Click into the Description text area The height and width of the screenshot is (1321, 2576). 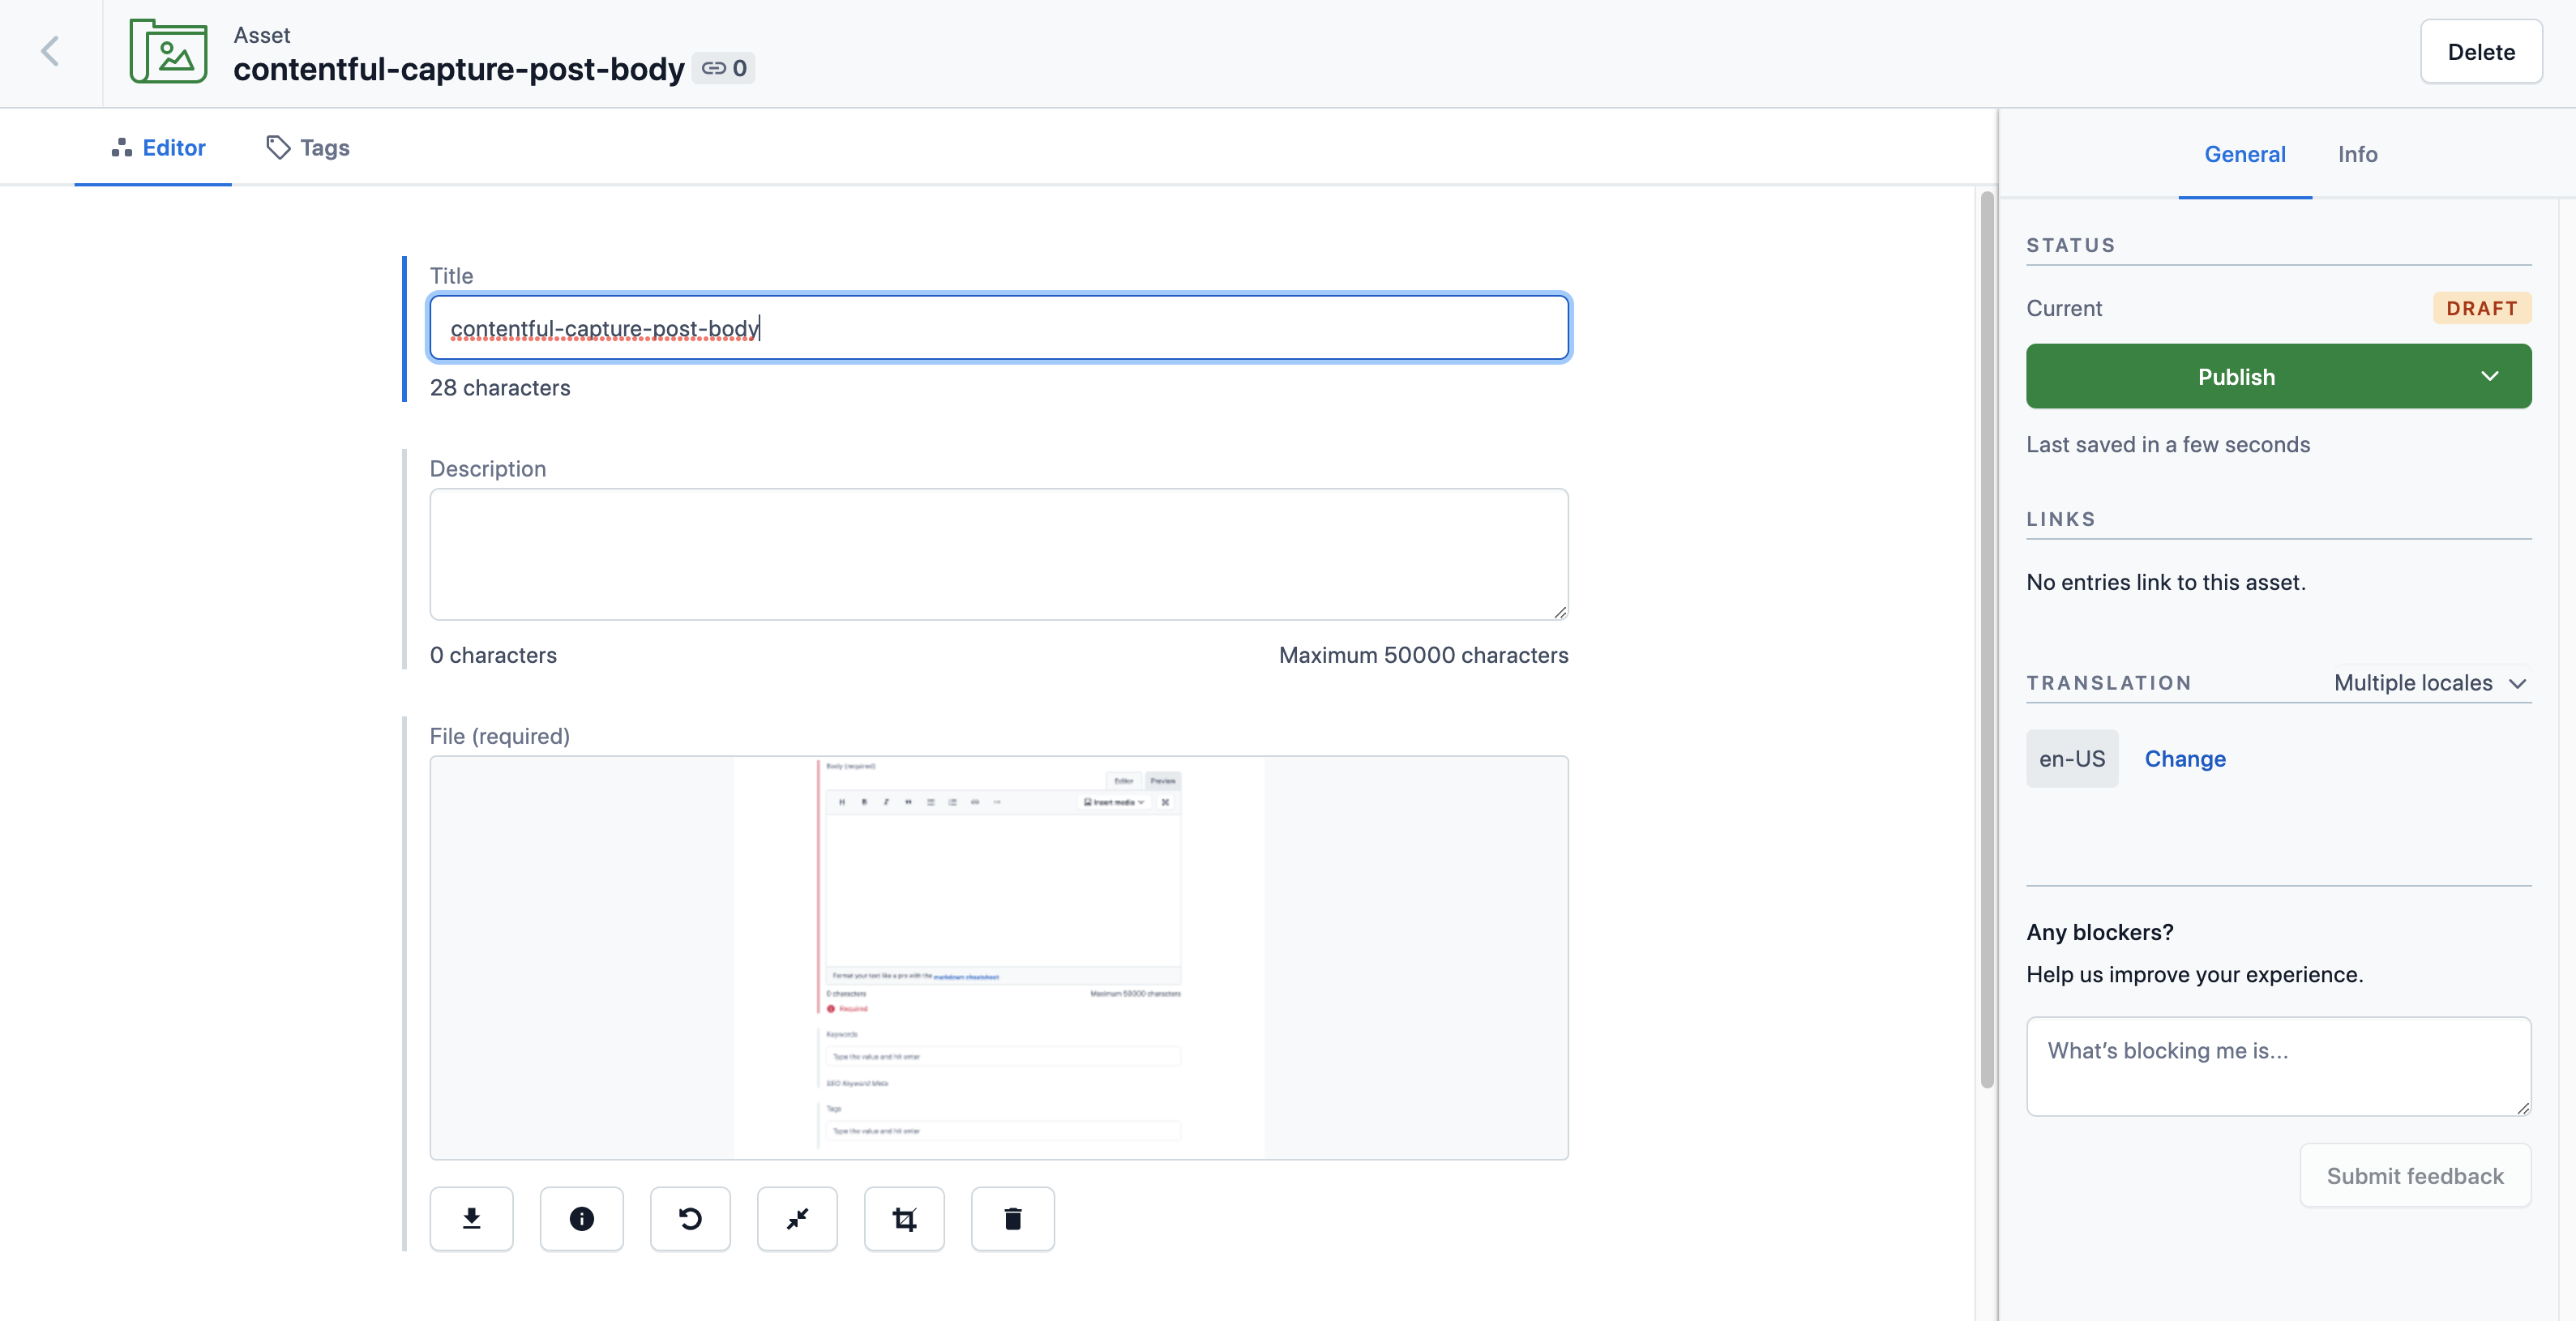[x=998, y=554]
